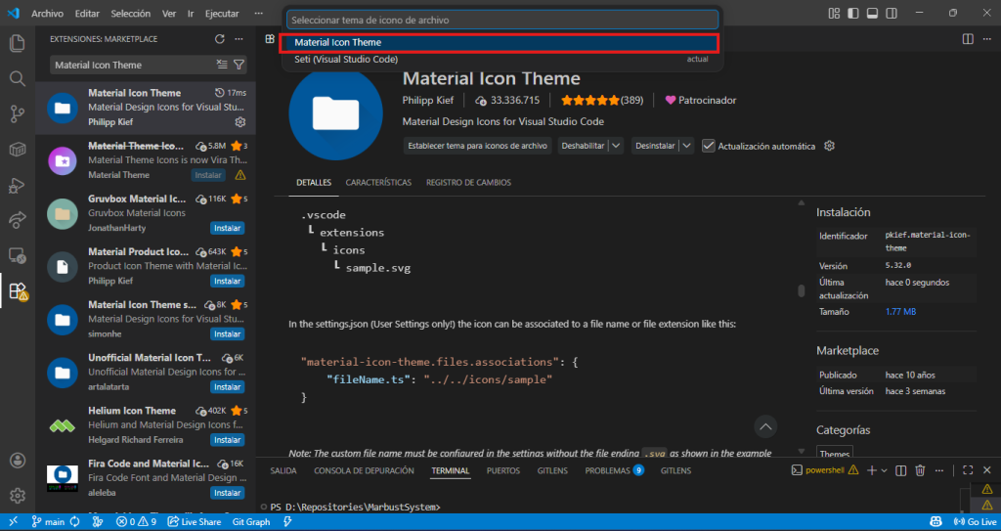Synchronize changes icon next to main branch
This screenshot has width=1001, height=531.
[x=74, y=521]
